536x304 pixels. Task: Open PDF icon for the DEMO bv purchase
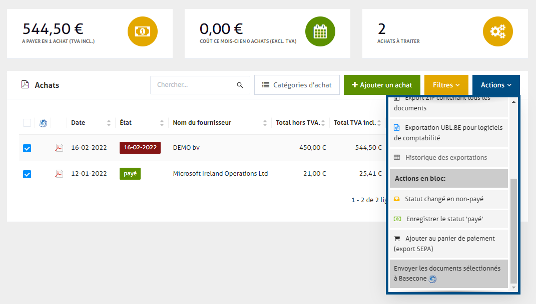point(59,148)
